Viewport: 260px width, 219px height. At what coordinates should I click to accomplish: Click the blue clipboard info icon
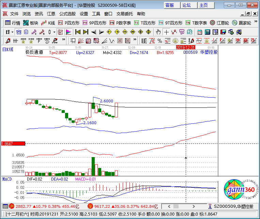click(x=26, y=32)
